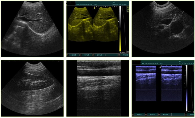Click the small keyboard icon near 190mm
This screenshot has width=195, height=118.
[x=127, y=52]
